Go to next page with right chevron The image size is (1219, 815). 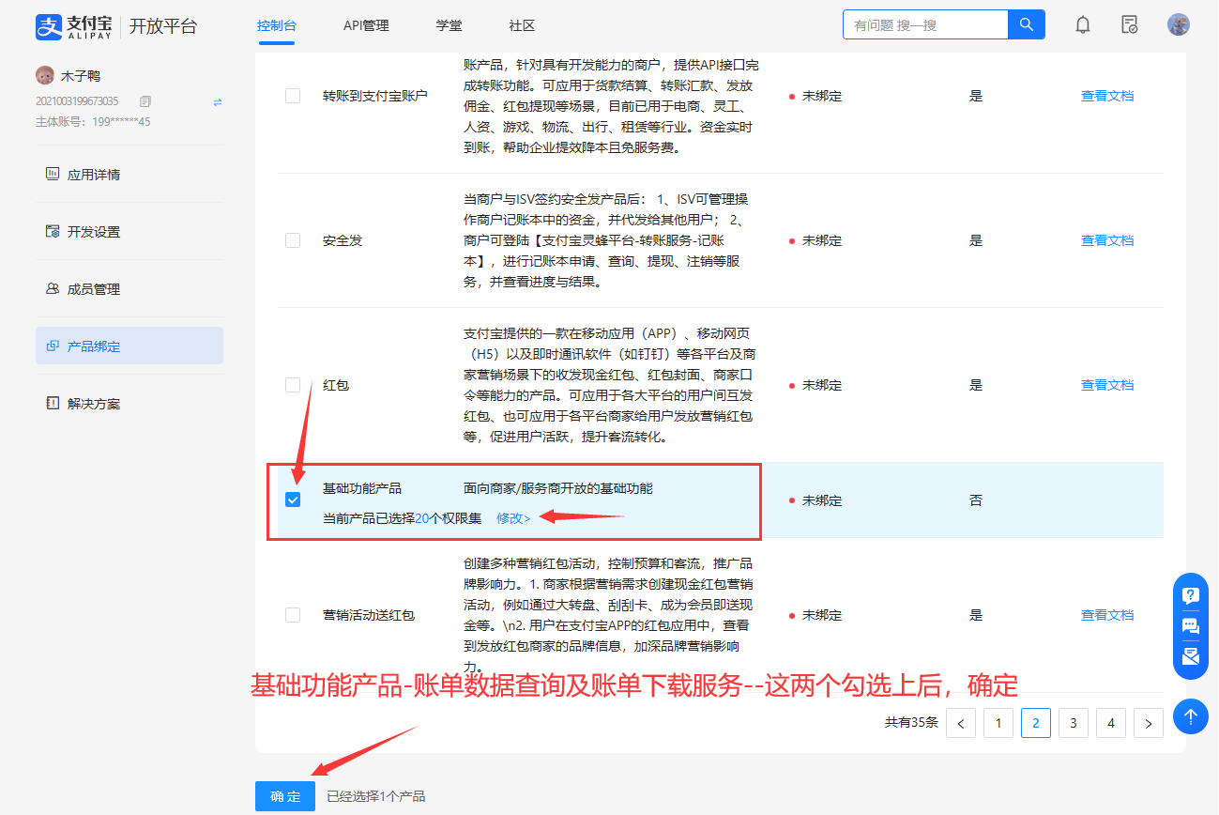[1148, 723]
